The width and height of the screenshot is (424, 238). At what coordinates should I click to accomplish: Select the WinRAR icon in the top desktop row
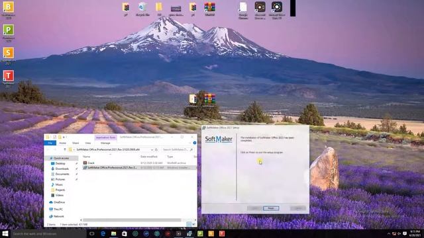(x=209, y=9)
